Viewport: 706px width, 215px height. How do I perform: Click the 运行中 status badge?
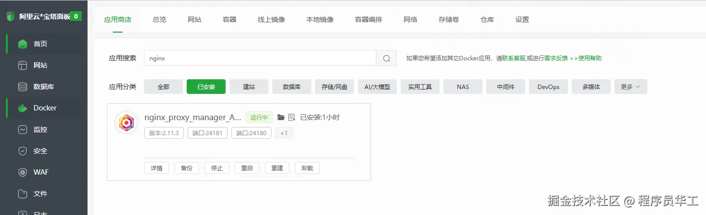[x=259, y=117]
